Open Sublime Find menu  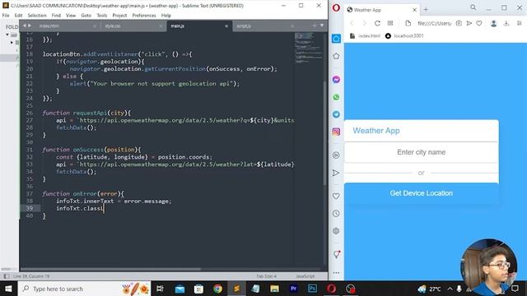click(56, 16)
